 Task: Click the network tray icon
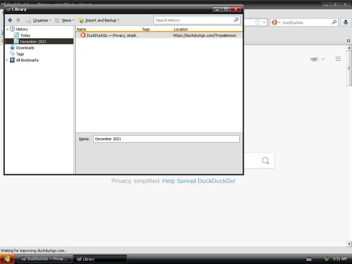click(327, 259)
